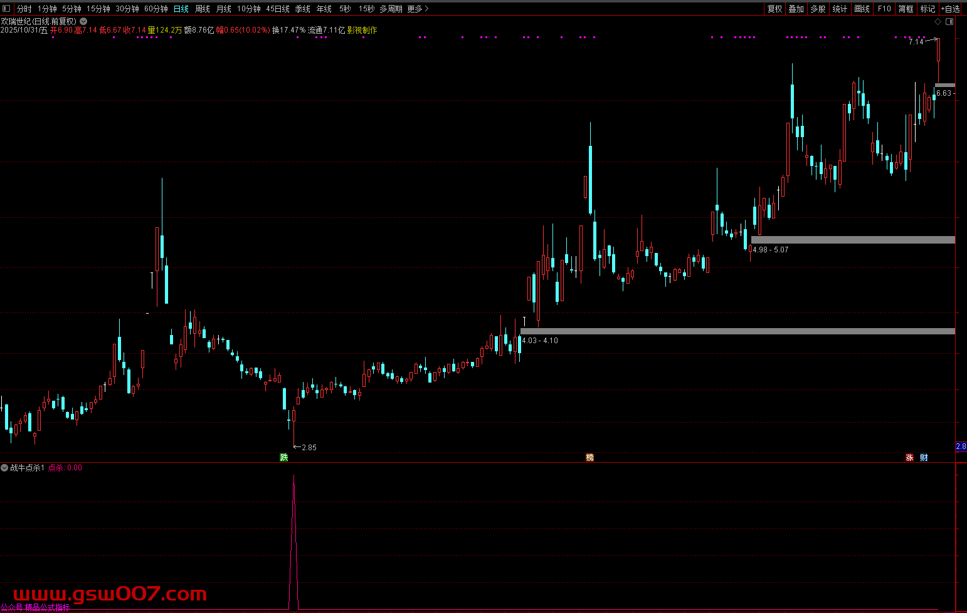This screenshot has width=967, height=613.
Task: Select the 60分钟 period tab
Action: (x=156, y=9)
